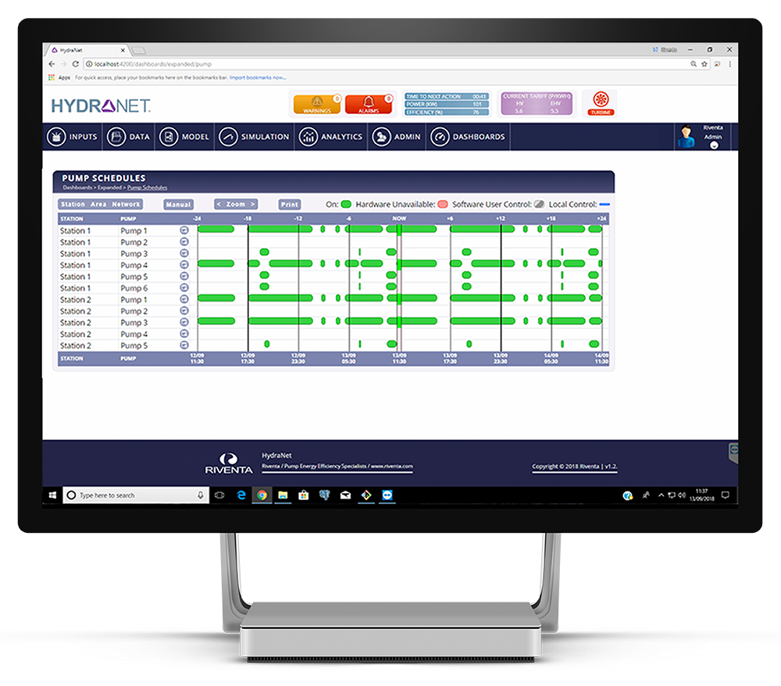Image resolution: width=781 pixels, height=686 pixels.
Task: Click the red Turbine icon
Action: coord(601,103)
